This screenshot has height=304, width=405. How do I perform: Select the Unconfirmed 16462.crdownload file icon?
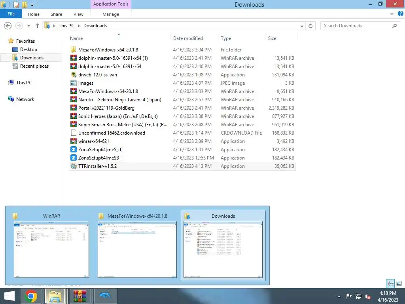[74, 133]
